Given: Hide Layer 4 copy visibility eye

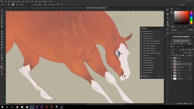Looking at the screenshot, I should tap(171, 67).
